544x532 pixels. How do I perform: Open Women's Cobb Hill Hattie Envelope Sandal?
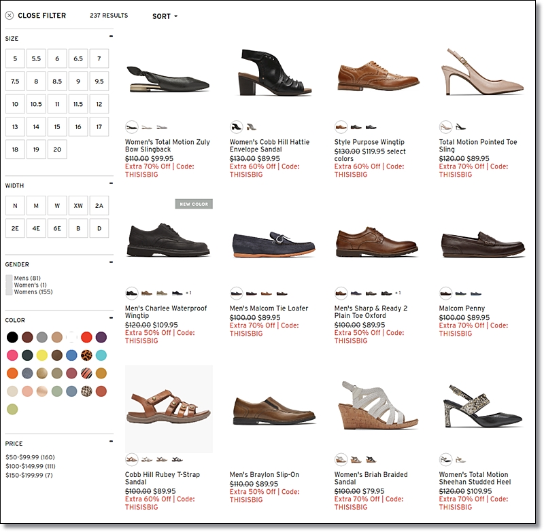coord(269,145)
